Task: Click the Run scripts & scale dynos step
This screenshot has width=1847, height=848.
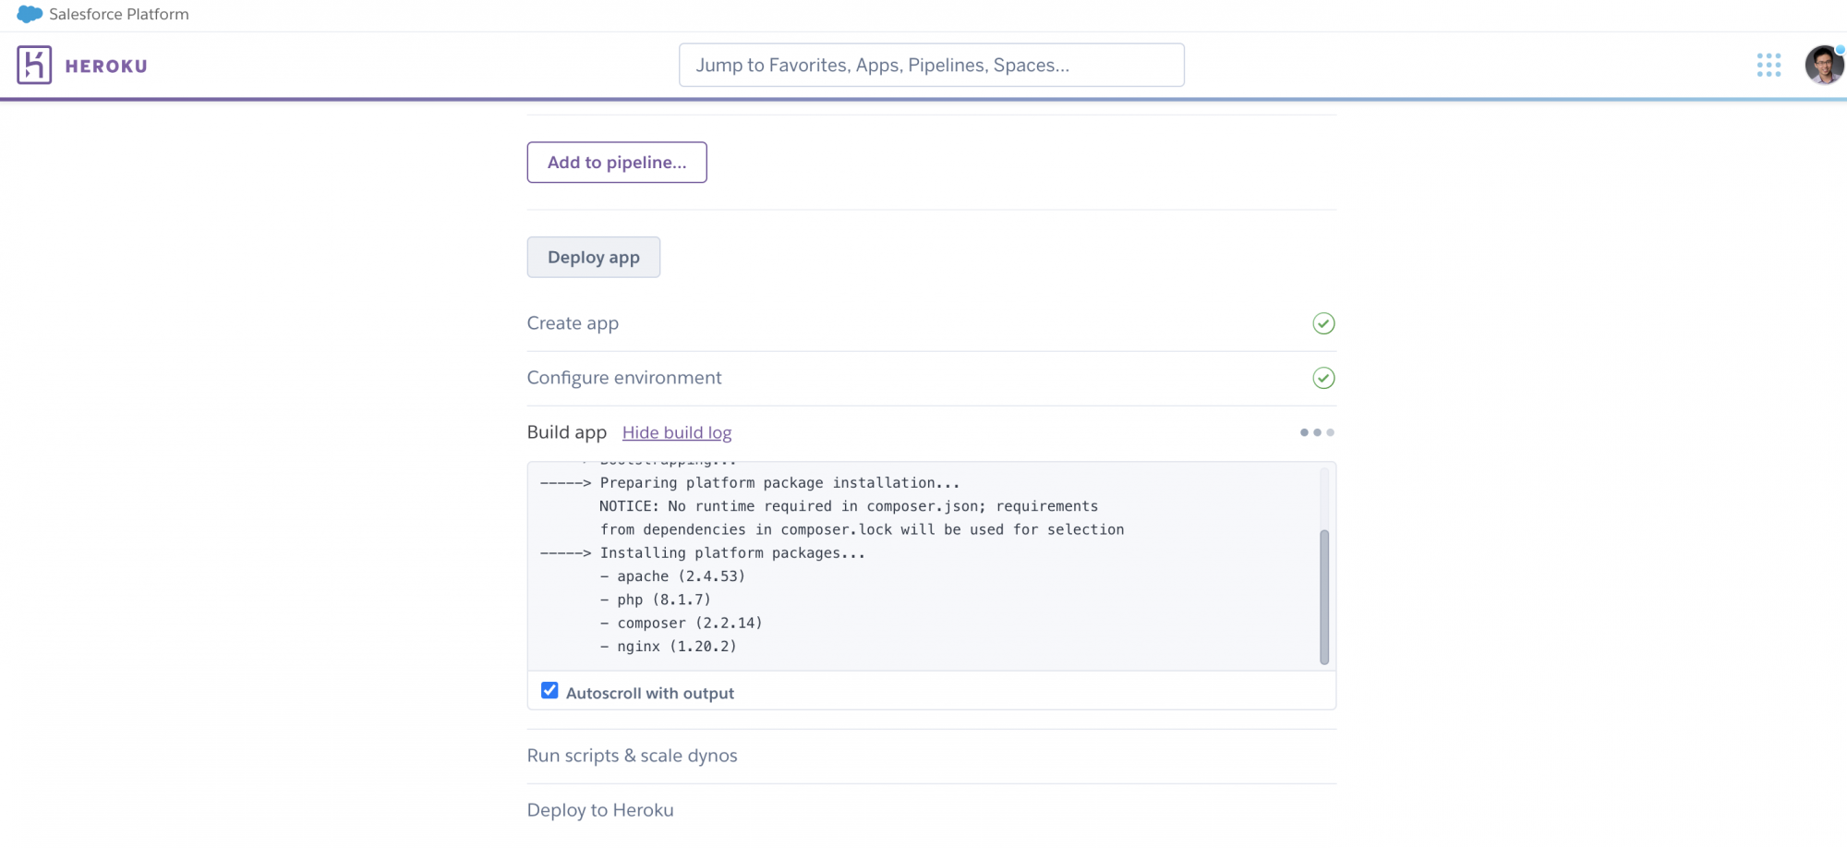Action: 633,756
